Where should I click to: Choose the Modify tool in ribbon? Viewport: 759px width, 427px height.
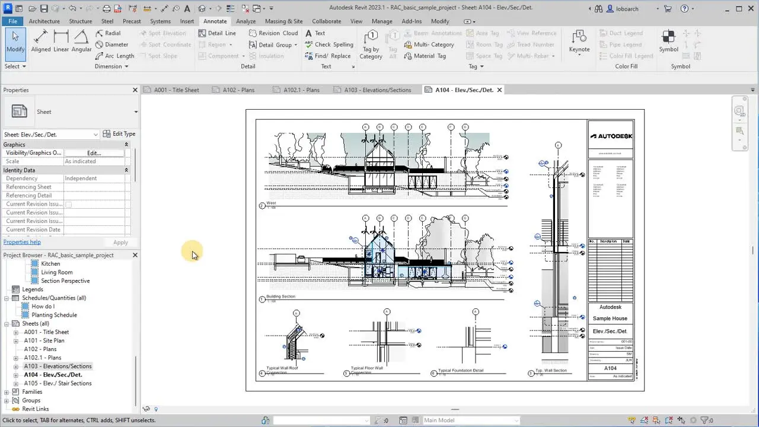[x=15, y=41]
